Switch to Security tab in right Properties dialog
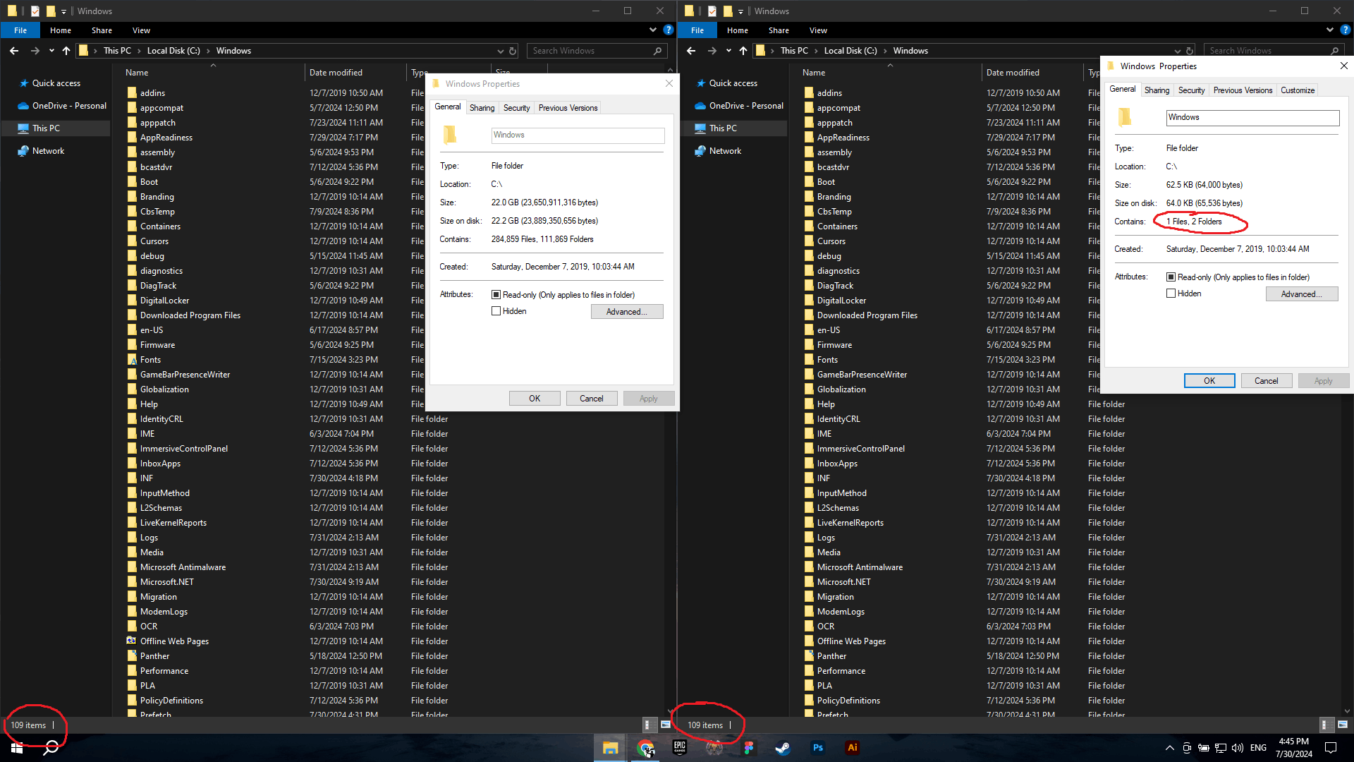 1191,90
